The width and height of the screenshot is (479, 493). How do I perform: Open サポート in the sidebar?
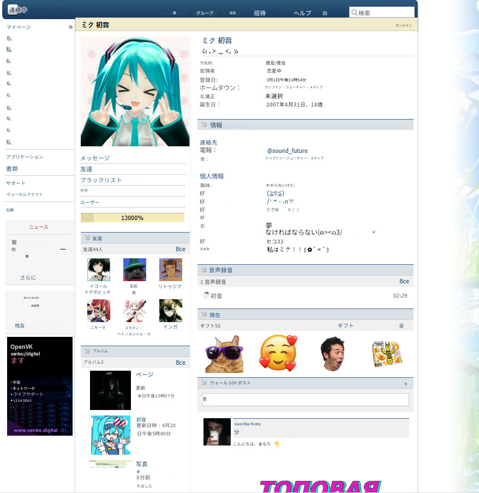click(x=16, y=183)
